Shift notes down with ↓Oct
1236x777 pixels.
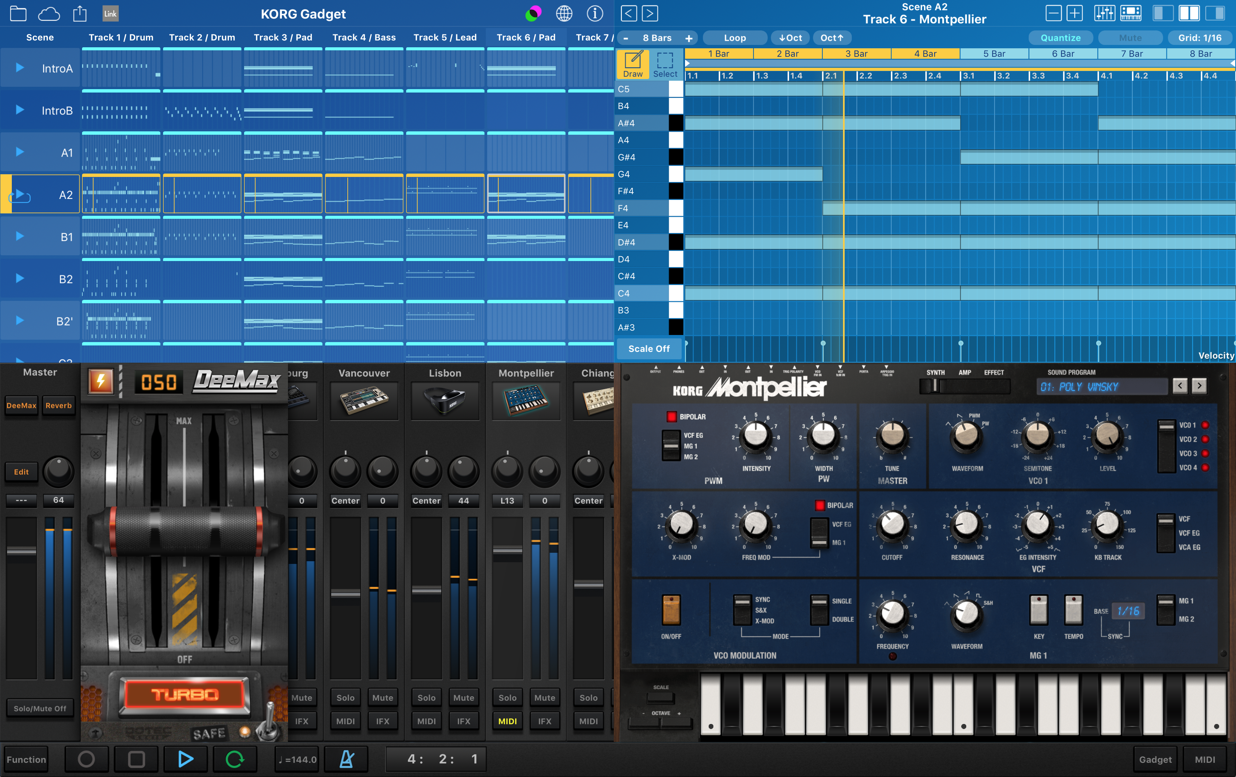coord(790,37)
